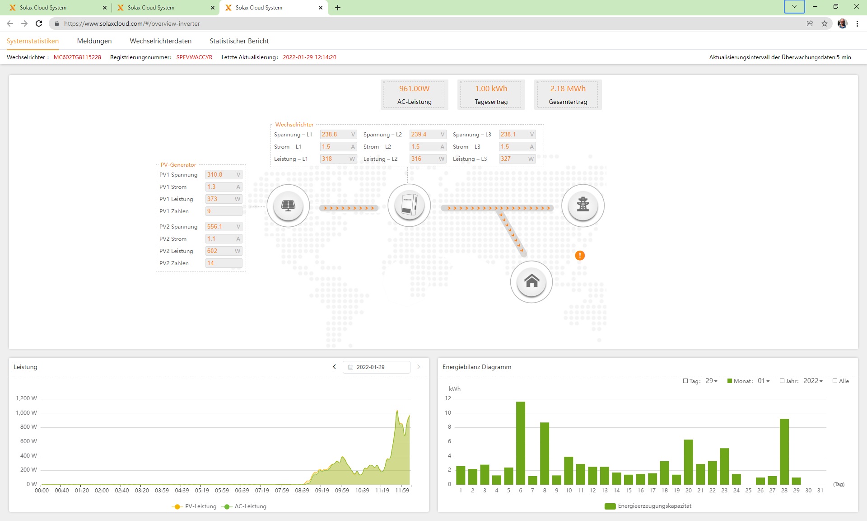Screen dimensions: 867x524
Task: Toggle Energieerzeugungskapazität green legend swatch
Action: click(x=610, y=506)
